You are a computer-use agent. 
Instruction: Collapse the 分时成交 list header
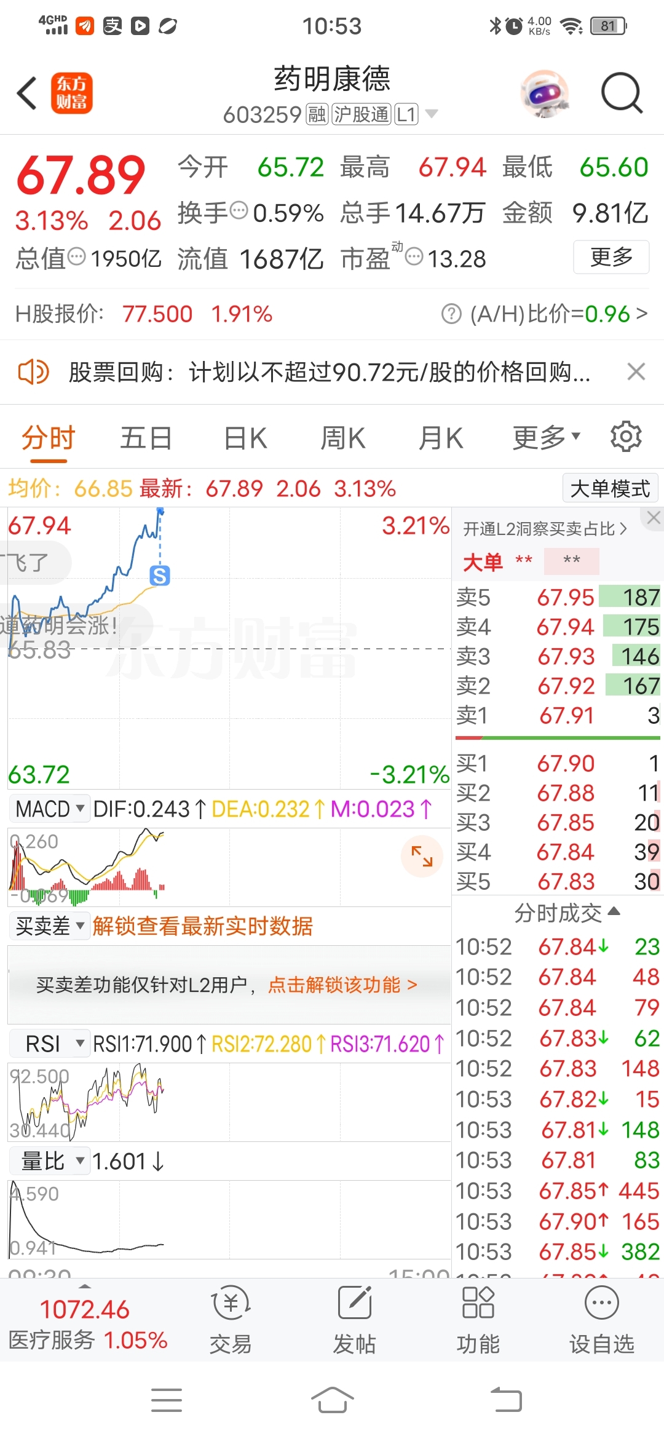pos(567,913)
